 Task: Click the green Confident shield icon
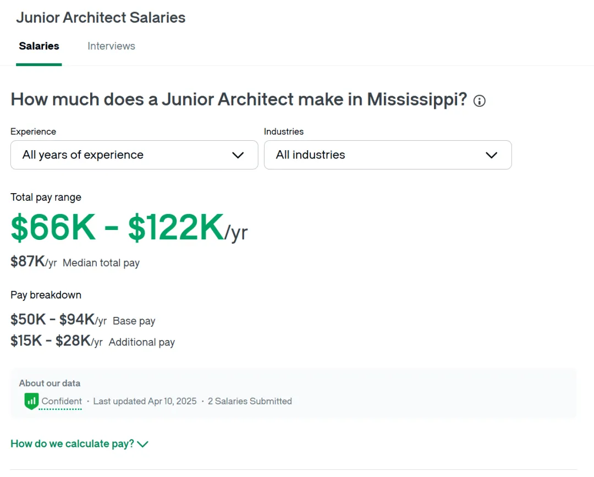point(31,401)
